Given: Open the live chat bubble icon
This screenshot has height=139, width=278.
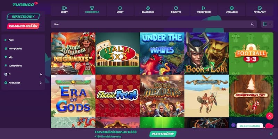Looking at the screenshot, I should (x=269, y=126).
